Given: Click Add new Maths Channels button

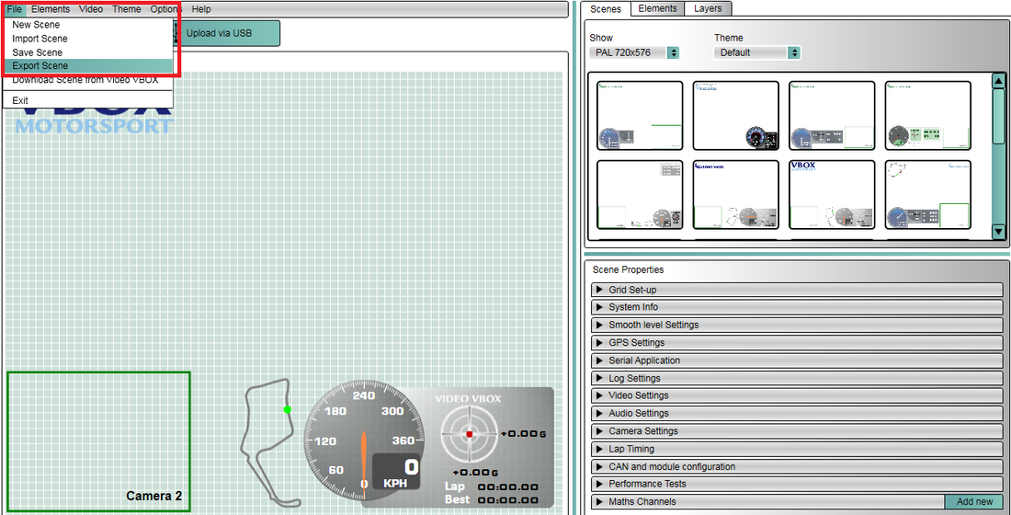Looking at the screenshot, I should coord(974,502).
